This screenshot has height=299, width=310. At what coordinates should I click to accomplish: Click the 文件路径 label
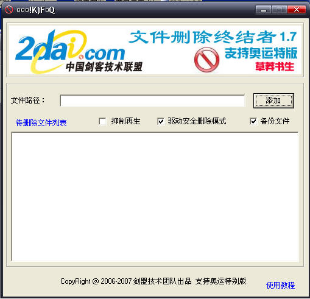[28, 100]
